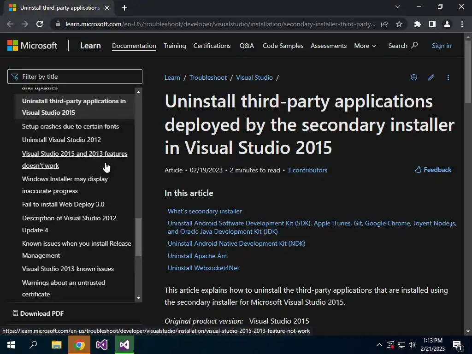The image size is (472, 354).
Task: Open the Chrome extensions puzzle icon
Action: (418, 24)
